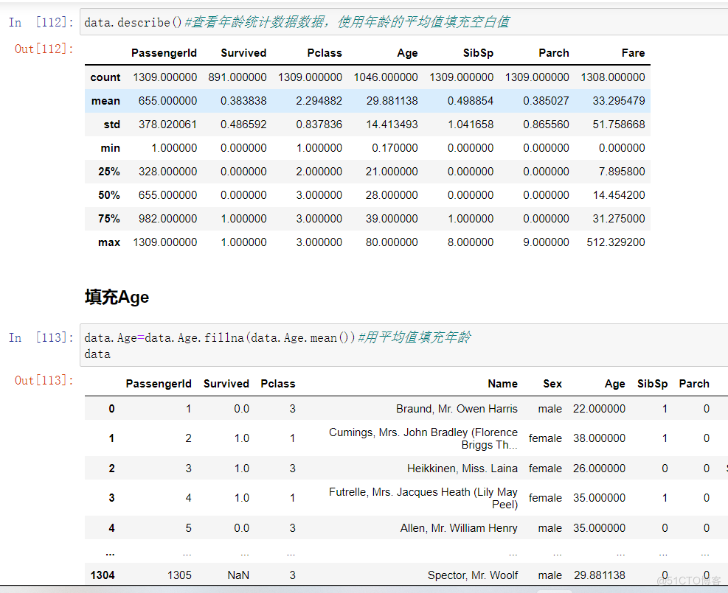Click the Fare column header
The width and height of the screenshot is (728, 593).
coord(634,53)
